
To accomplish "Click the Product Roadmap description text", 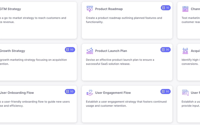I will [x=124, y=20].
